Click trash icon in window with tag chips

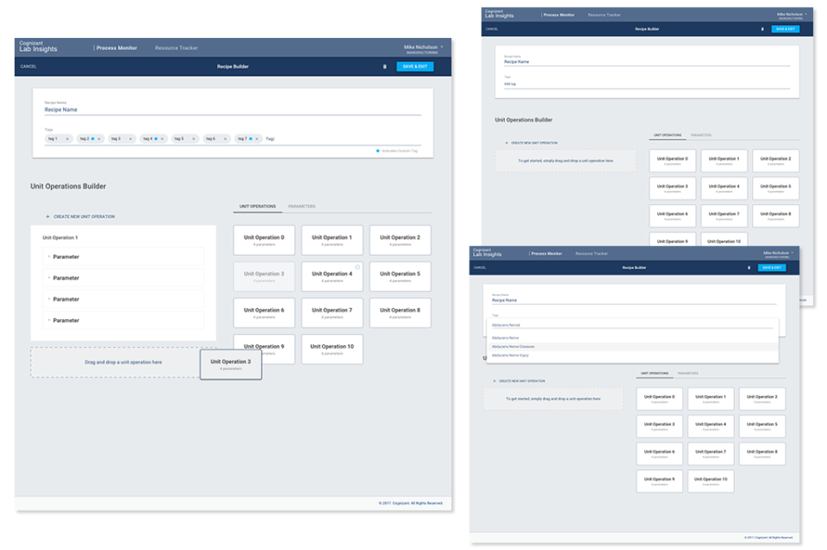click(x=384, y=66)
